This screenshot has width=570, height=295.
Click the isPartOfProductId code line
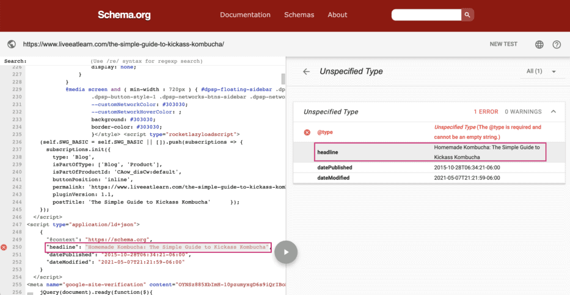coord(117,172)
